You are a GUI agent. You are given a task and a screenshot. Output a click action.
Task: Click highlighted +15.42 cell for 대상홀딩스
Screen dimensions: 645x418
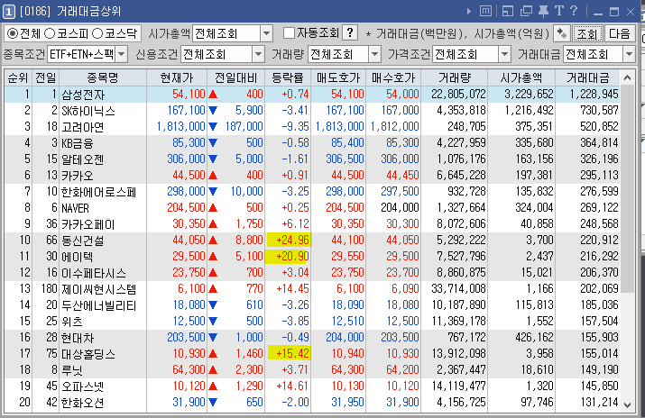click(290, 353)
